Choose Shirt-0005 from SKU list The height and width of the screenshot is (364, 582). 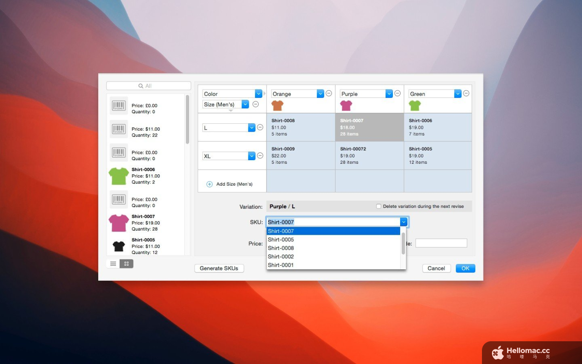pos(333,239)
